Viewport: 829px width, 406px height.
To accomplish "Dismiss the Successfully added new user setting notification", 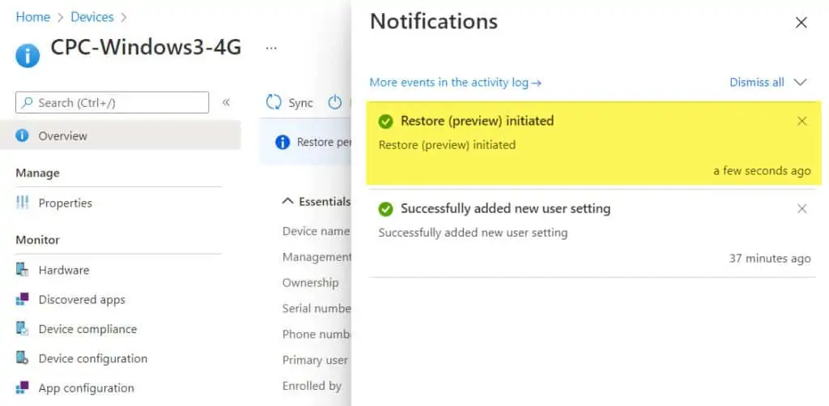I will click(802, 209).
